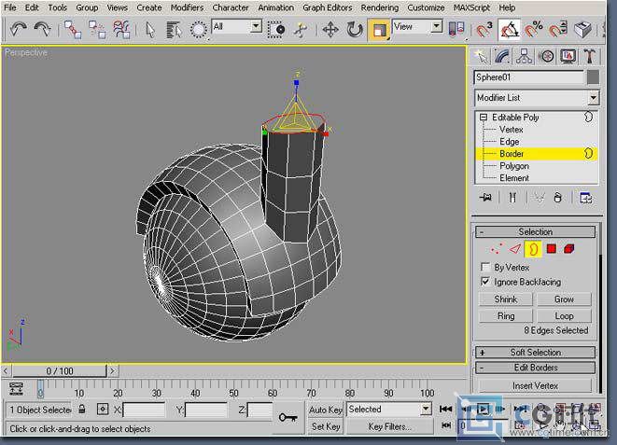Toggle Show End Result icon
617x445 pixels.
(x=512, y=197)
